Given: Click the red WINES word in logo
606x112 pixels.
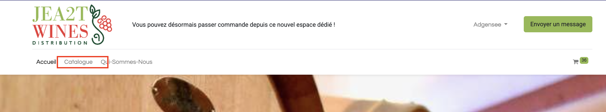Looking at the screenshot, I should tap(60, 31).
